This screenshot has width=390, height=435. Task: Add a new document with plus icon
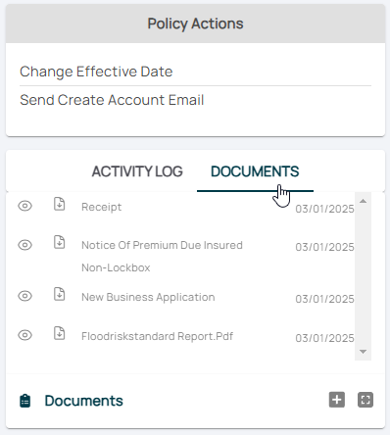pyautogui.click(x=337, y=400)
